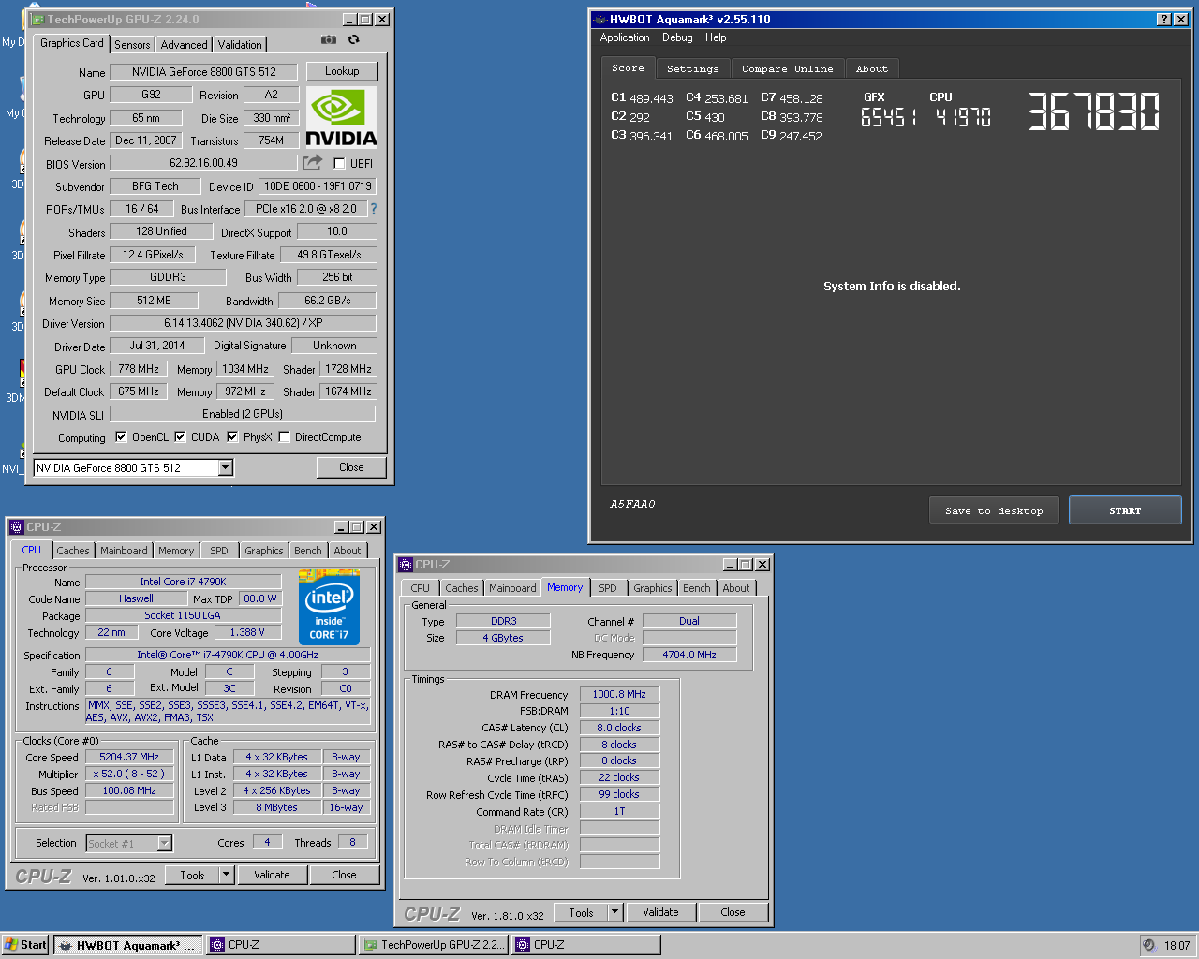Toggle the DirectCompute checkbox
Viewport: 1199px width, 959px height.
[x=284, y=436]
